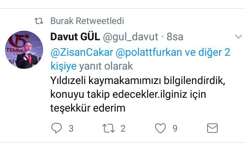This screenshot has height=144, width=246.
Task: Show the 've diğer 2 kişiye' recipients
Action: (x=140, y=59)
